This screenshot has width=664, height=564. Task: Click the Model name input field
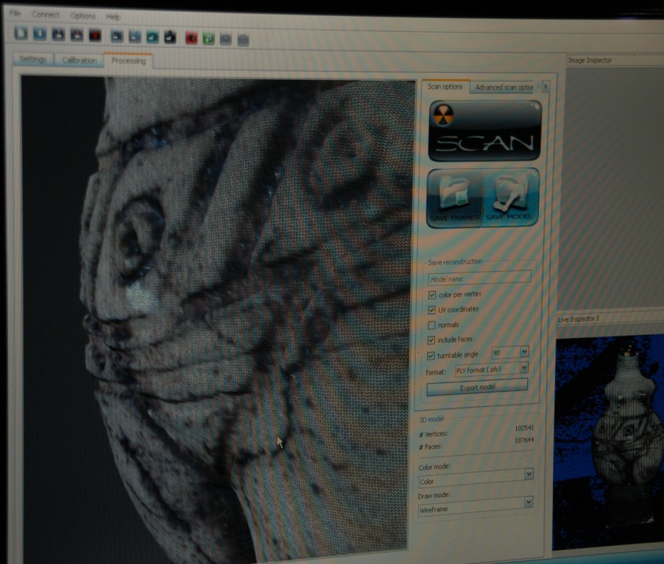[x=479, y=278]
